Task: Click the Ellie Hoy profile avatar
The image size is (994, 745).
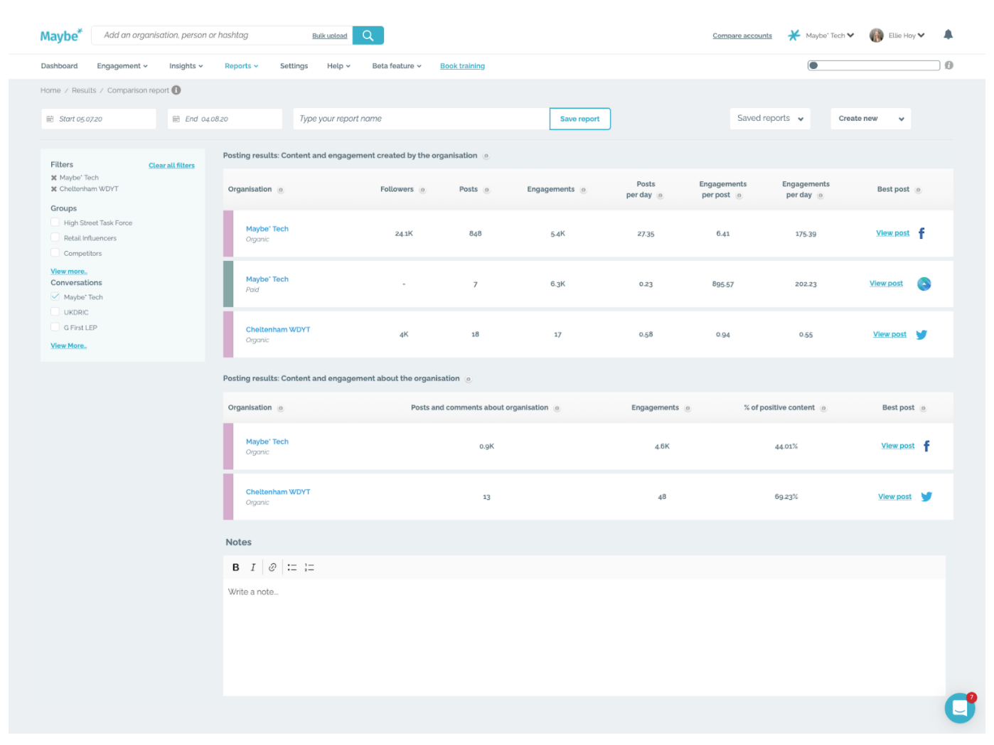Action: [x=876, y=36]
